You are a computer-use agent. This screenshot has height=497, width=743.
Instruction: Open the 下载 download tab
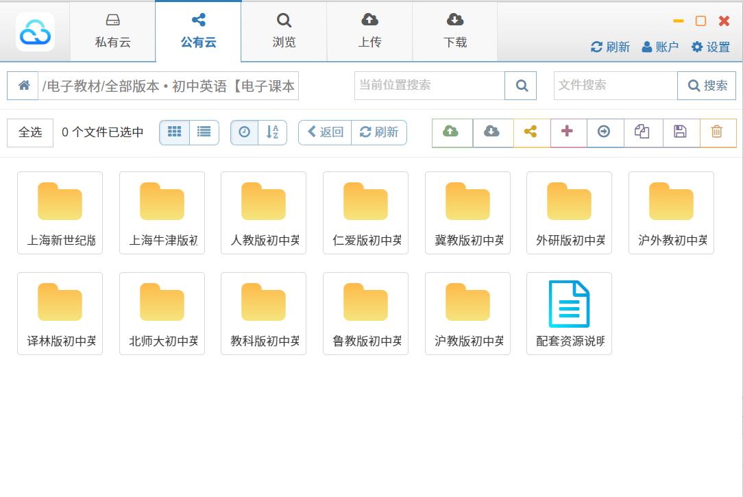click(455, 32)
